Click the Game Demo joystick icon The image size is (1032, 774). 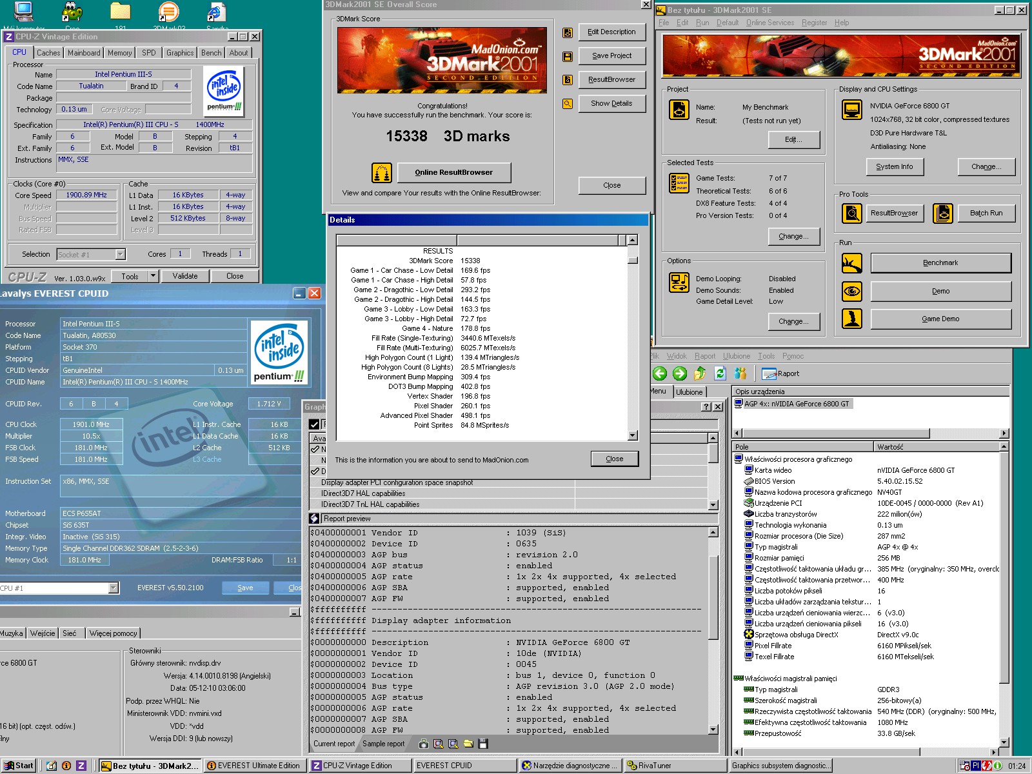click(852, 319)
